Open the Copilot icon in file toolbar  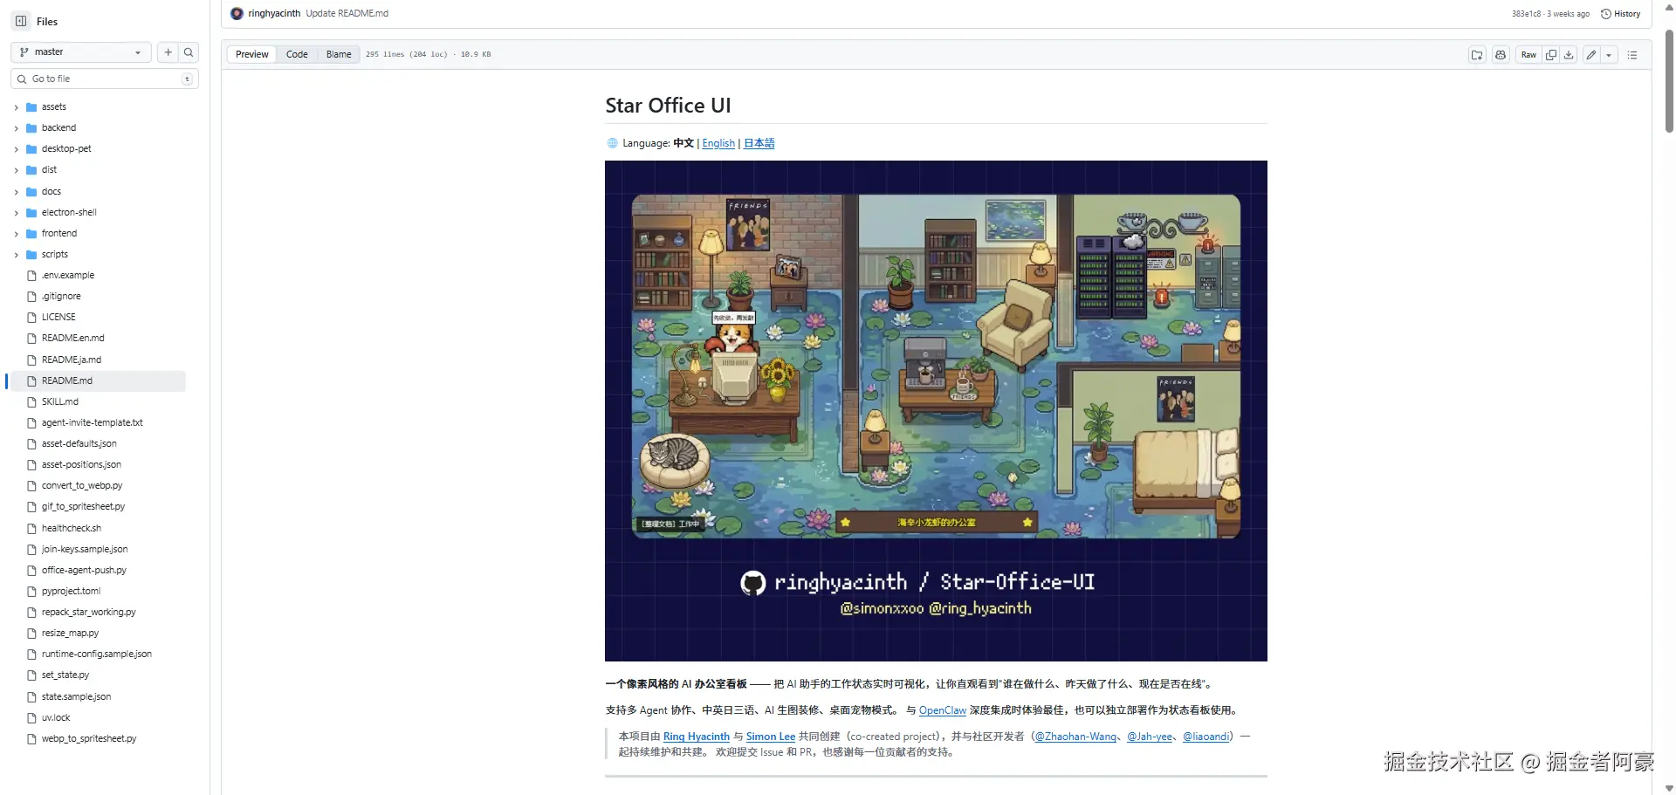(1501, 54)
